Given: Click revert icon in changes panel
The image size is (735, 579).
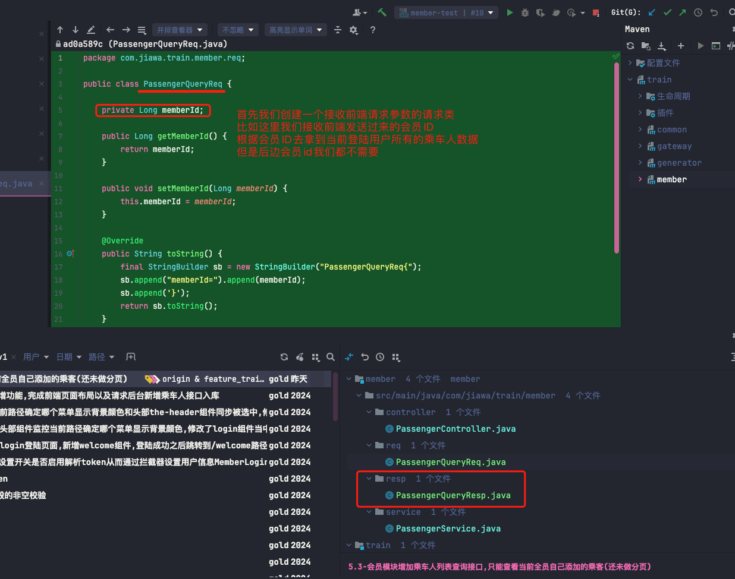Looking at the screenshot, I should 365,357.
